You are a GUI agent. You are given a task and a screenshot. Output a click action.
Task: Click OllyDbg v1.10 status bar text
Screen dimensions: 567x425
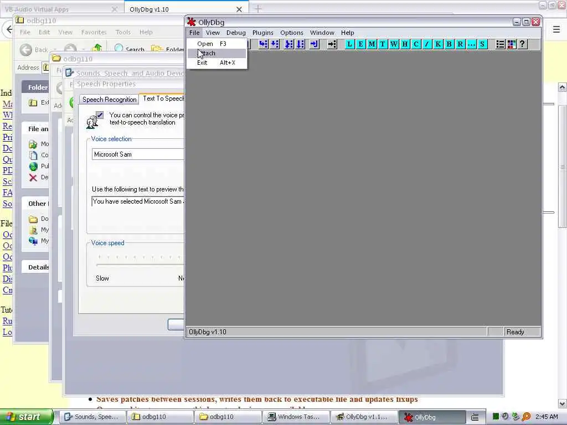pos(208,332)
